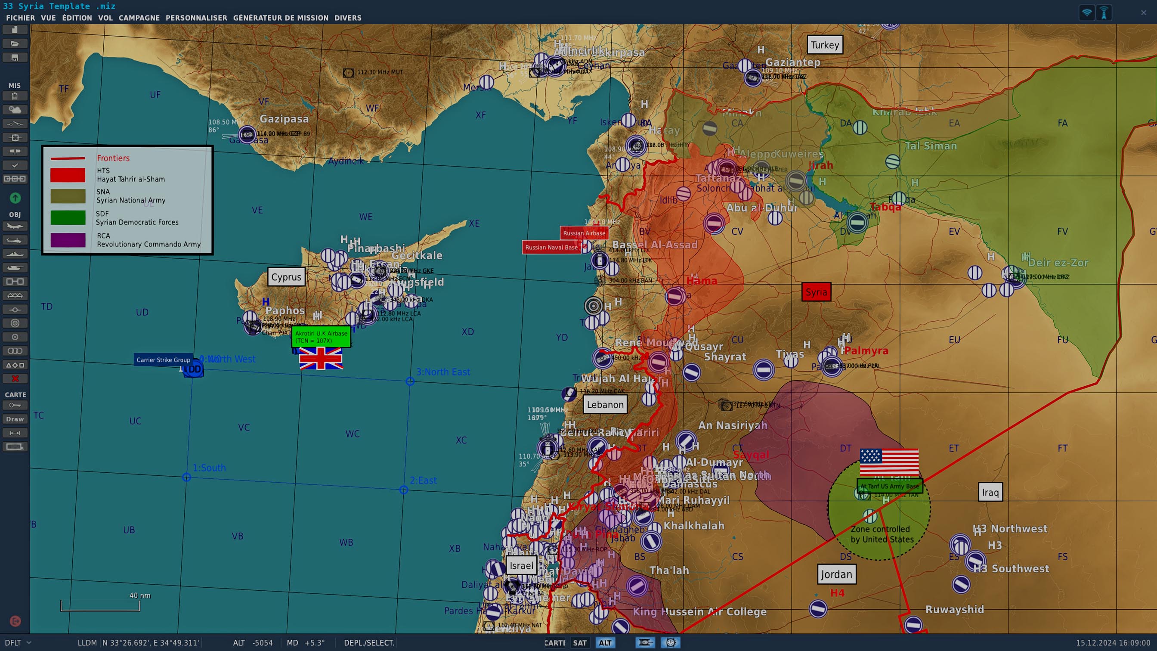
Task: Select the ship group placement tool
Action: coord(15,254)
